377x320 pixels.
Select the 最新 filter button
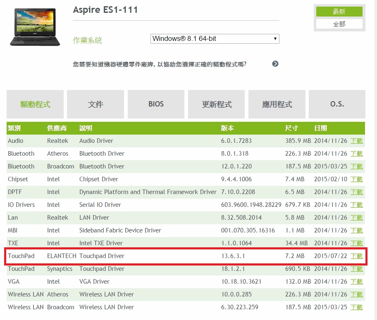click(339, 12)
